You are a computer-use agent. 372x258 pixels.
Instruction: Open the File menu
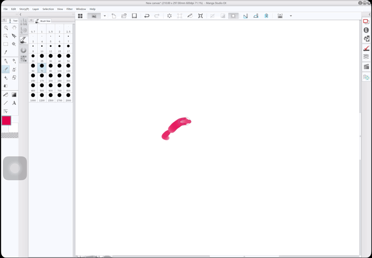coord(5,9)
